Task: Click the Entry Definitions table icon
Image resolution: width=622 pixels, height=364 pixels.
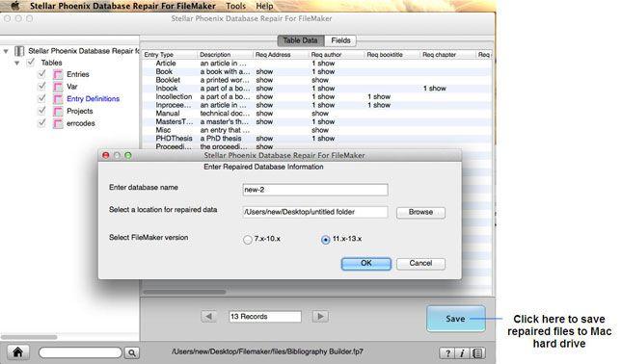Action: click(x=58, y=99)
